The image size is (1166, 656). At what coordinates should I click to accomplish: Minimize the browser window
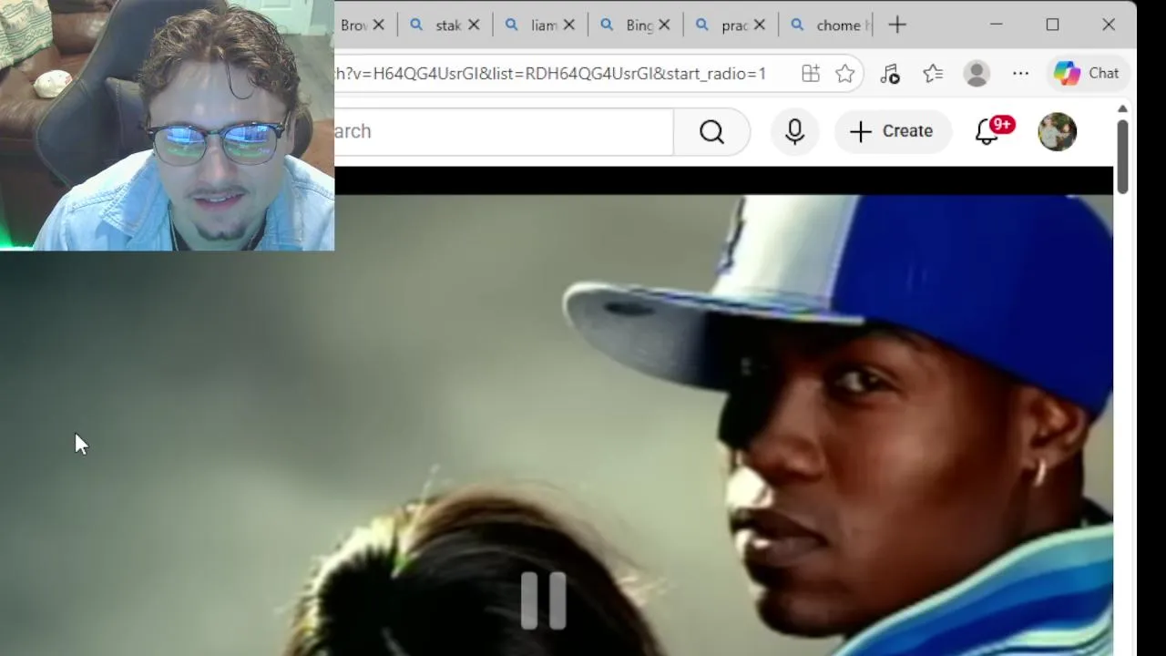(996, 25)
